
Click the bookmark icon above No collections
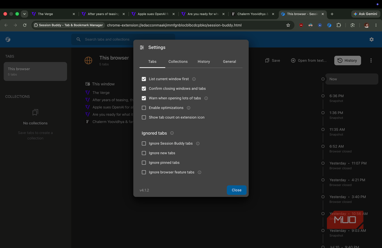point(35,112)
